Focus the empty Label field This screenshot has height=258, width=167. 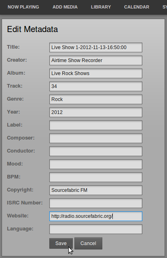pos(96,125)
